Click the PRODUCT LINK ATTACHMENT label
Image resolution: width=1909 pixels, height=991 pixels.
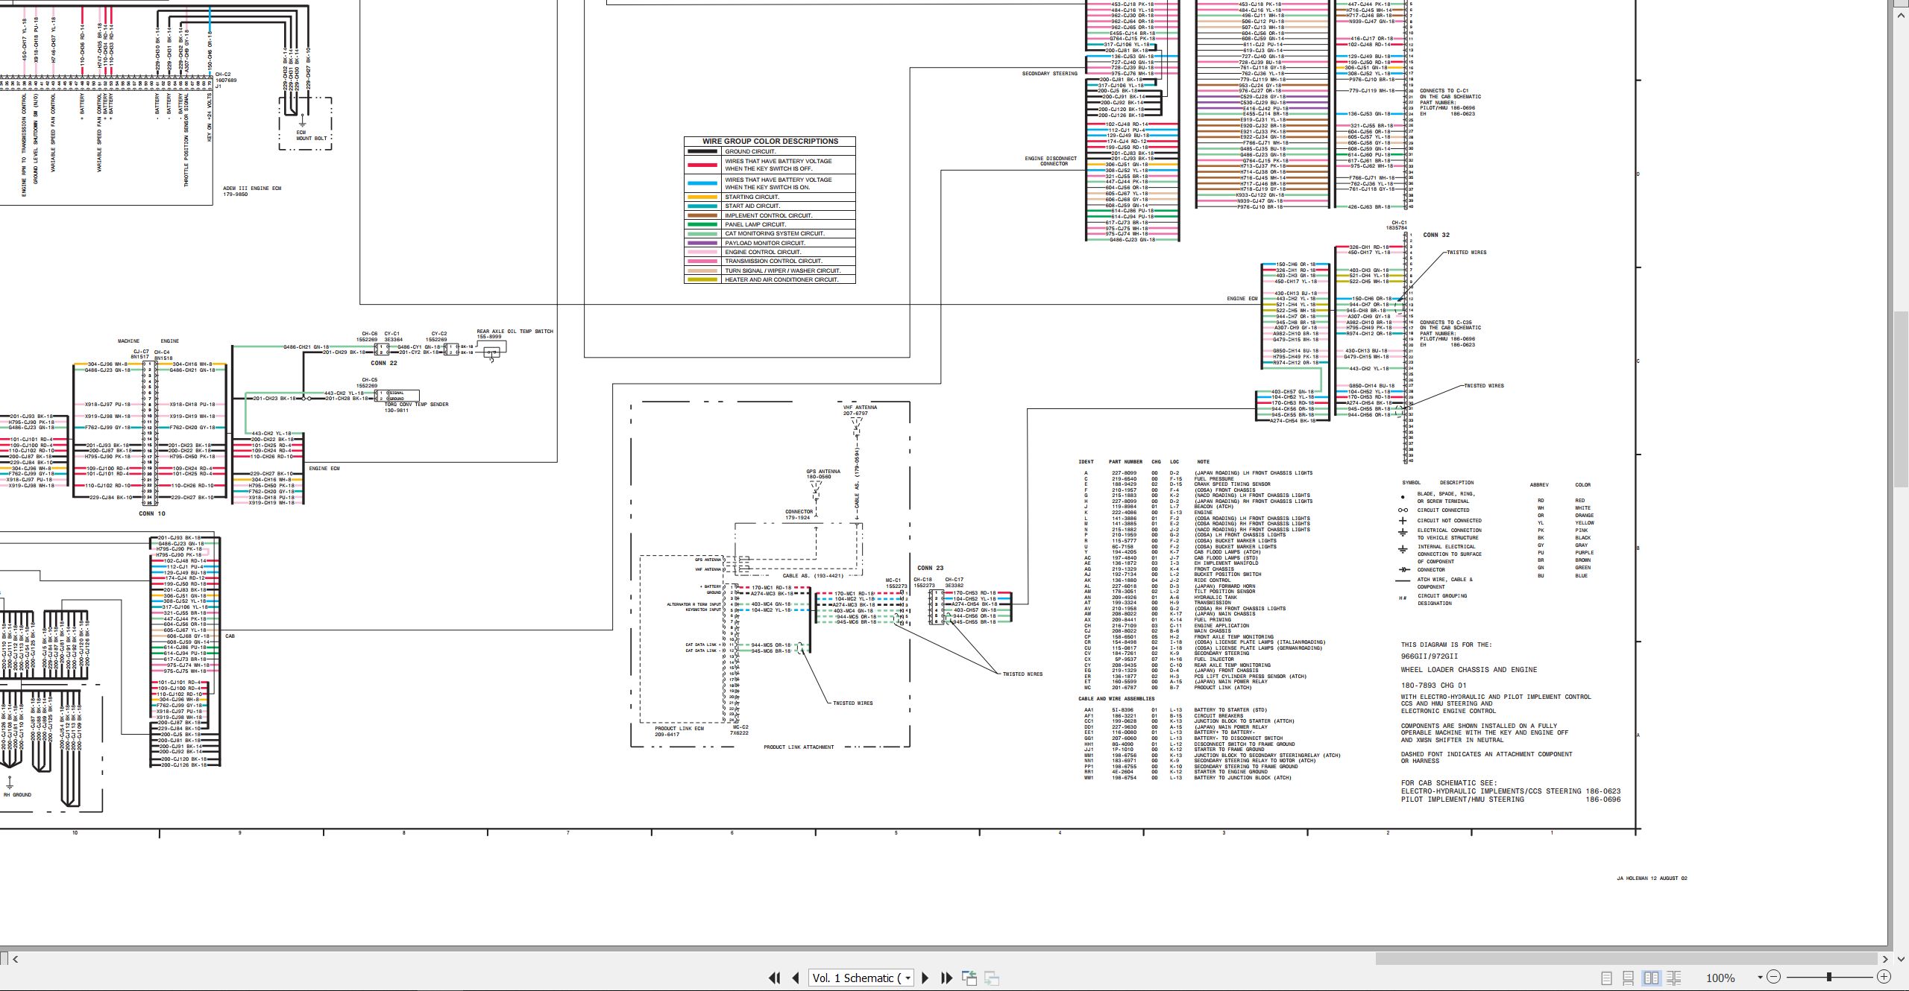[x=799, y=747]
